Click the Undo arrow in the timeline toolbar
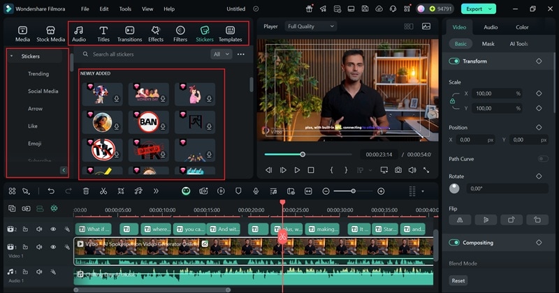Image resolution: width=559 pixels, height=293 pixels. (51, 191)
